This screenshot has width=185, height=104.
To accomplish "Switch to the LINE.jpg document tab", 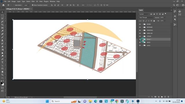I will (18, 9).
